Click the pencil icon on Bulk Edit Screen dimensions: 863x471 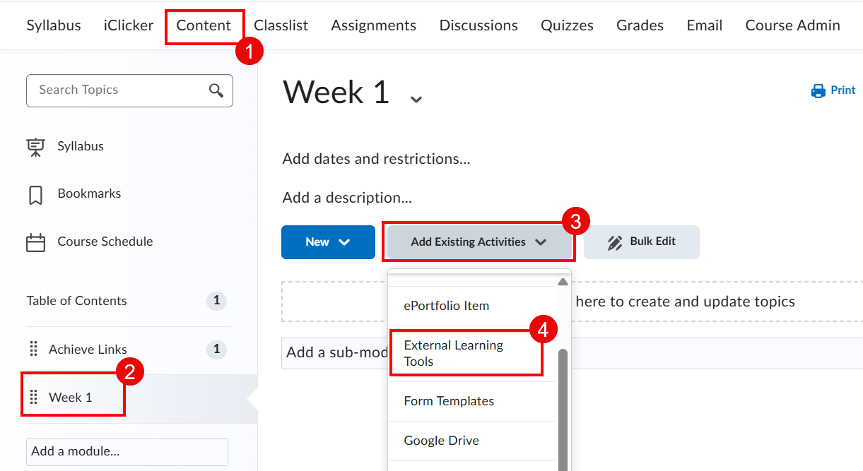(x=614, y=242)
